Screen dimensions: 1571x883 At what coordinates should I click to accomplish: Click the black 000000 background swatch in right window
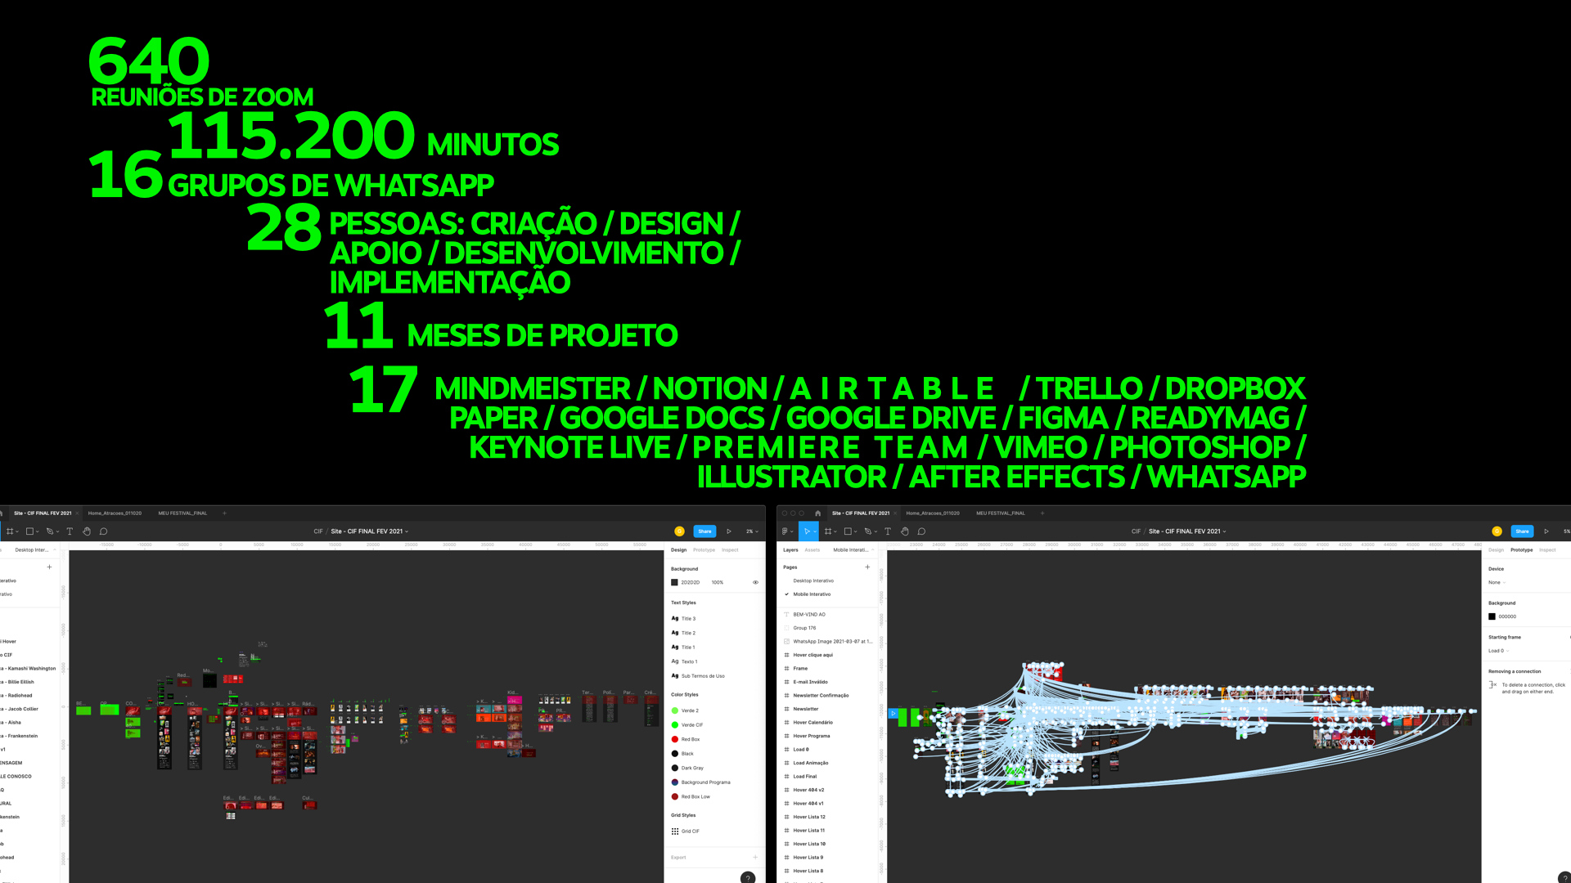(x=1492, y=616)
